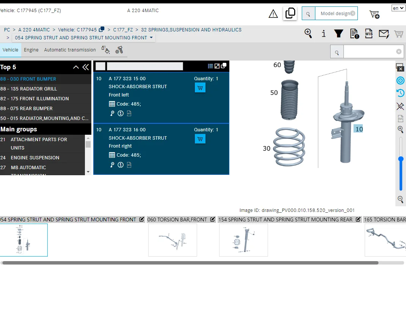Click the filter funnel icon

pos(339,33)
